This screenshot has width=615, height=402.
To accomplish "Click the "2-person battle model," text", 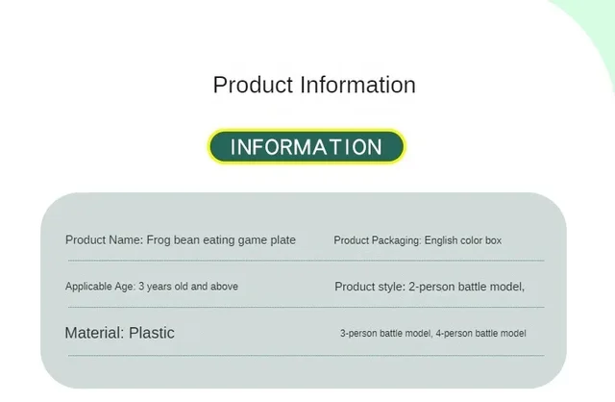I will tap(466, 287).
